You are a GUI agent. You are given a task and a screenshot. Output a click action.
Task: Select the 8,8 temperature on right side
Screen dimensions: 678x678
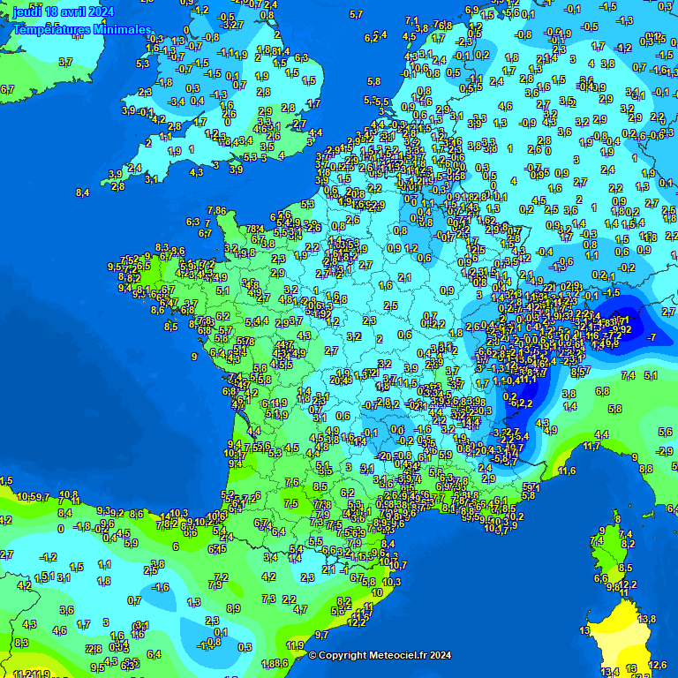tap(645, 468)
